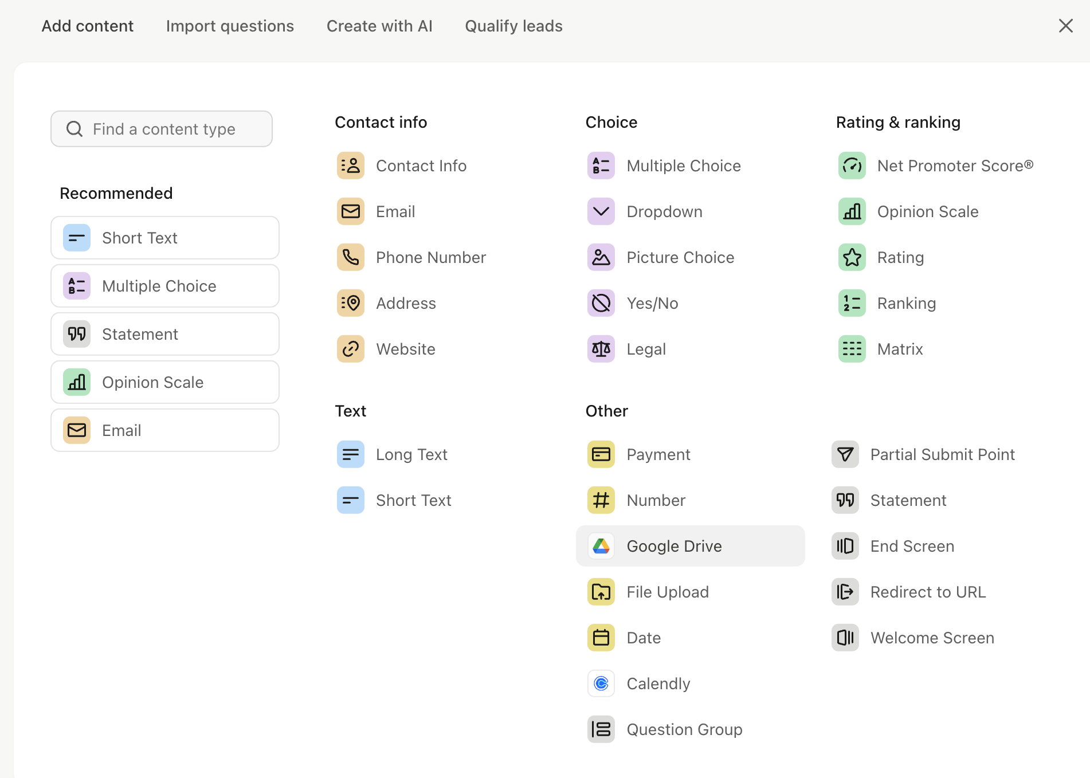Select the Payment card icon

pyautogui.click(x=601, y=454)
